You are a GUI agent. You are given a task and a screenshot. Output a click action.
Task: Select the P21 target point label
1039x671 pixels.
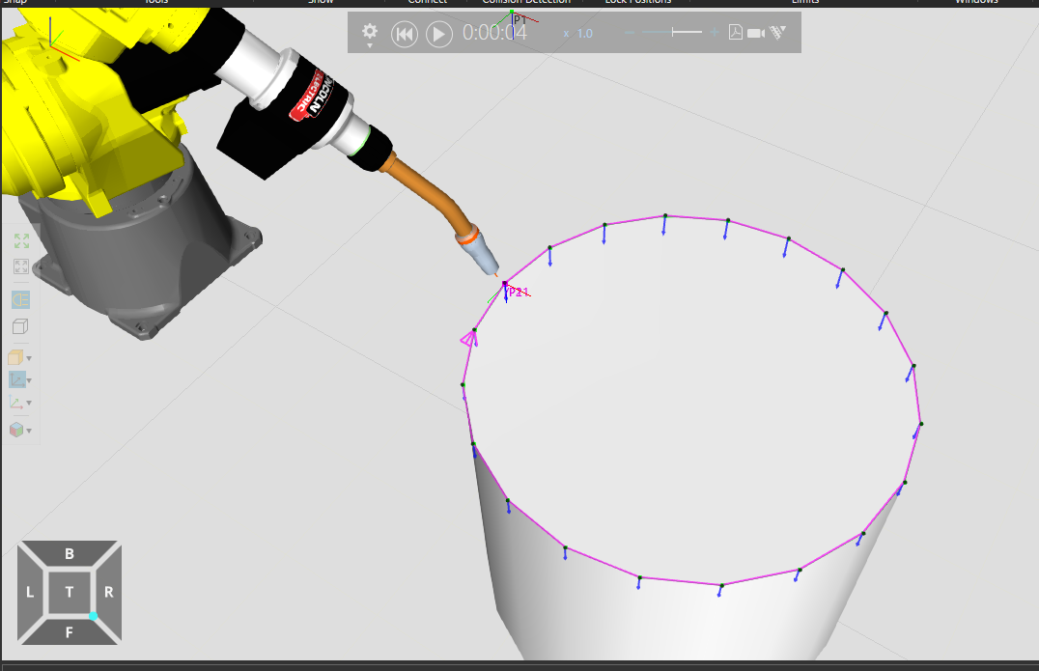tap(519, 293)
